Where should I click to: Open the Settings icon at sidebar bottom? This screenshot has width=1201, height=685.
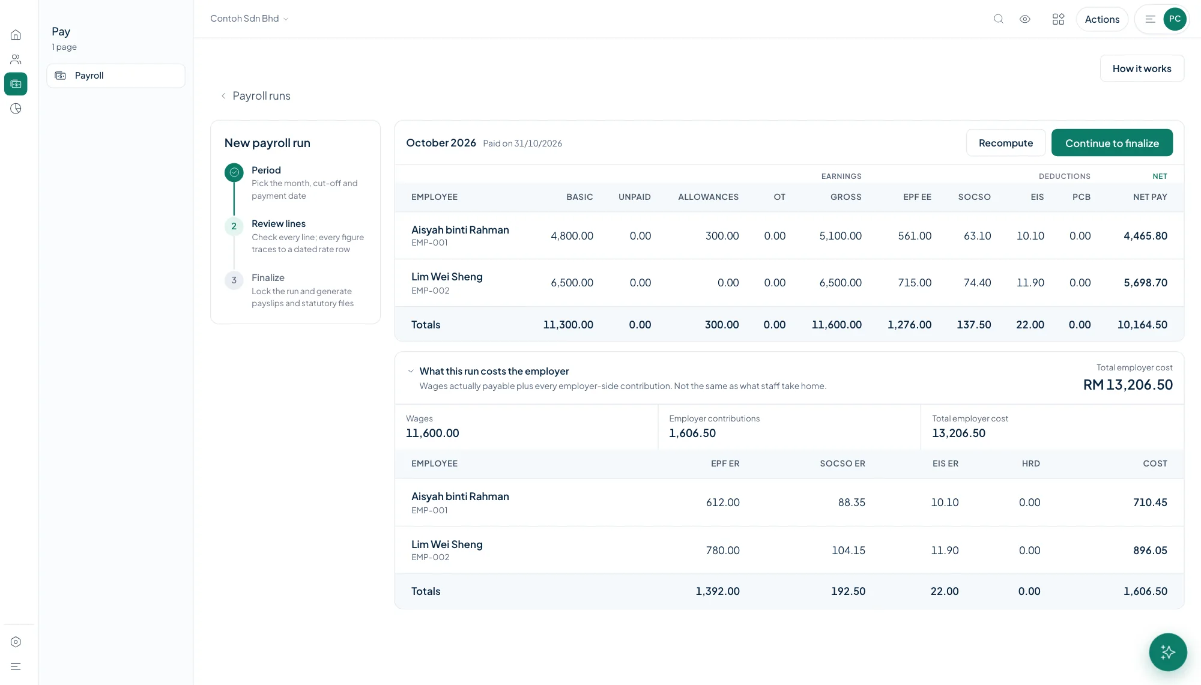(x=16, y=642)
